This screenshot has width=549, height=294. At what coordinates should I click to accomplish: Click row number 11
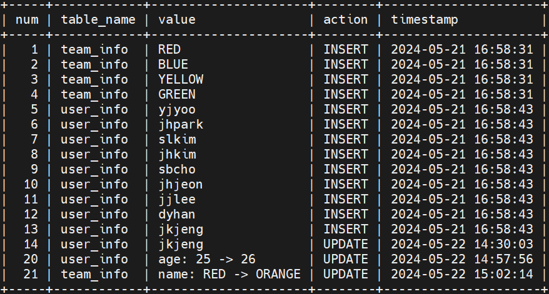pyautogui.click(x=31, y=200)
